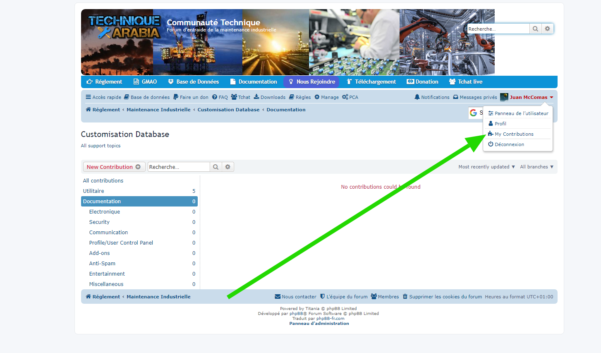Click the New Contribution button

point(114,167)
